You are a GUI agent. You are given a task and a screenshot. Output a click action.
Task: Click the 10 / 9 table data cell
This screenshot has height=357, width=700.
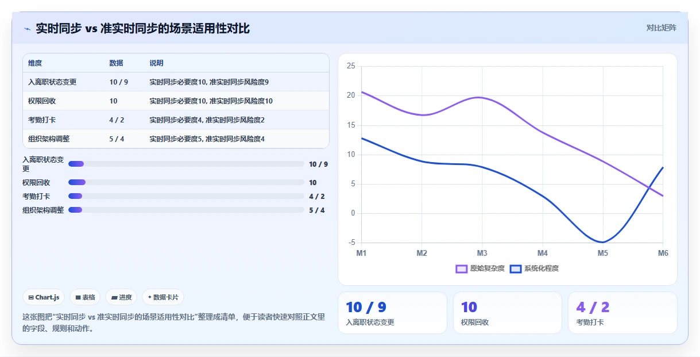(119, 82)
